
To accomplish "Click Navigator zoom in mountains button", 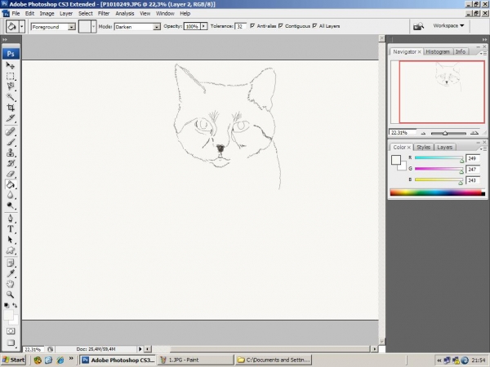I will (474, 133).
